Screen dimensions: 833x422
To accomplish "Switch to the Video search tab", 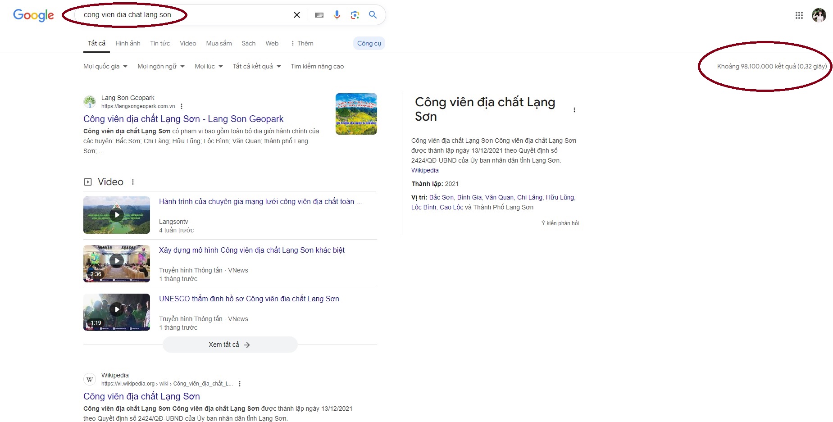I will (x=188, y=43).
